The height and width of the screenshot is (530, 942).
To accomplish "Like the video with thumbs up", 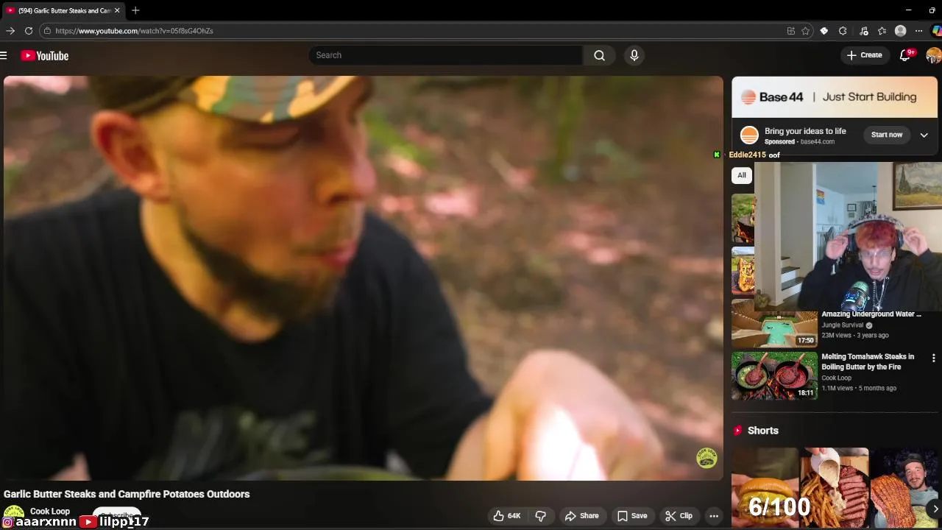I will click(x=506, y=515).
